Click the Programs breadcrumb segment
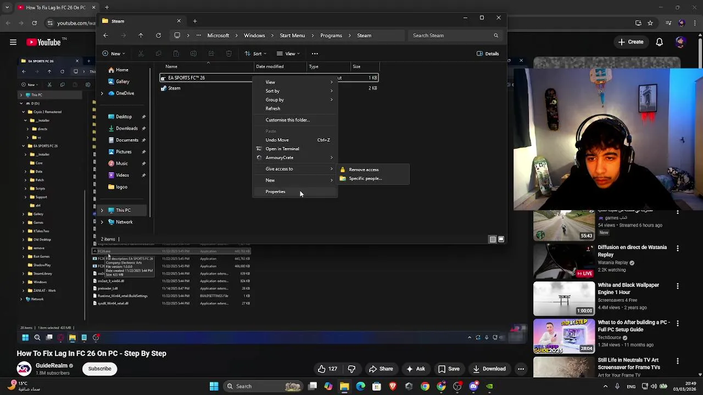Viewport: 703px width, 395px height. [x=331, y=36]
